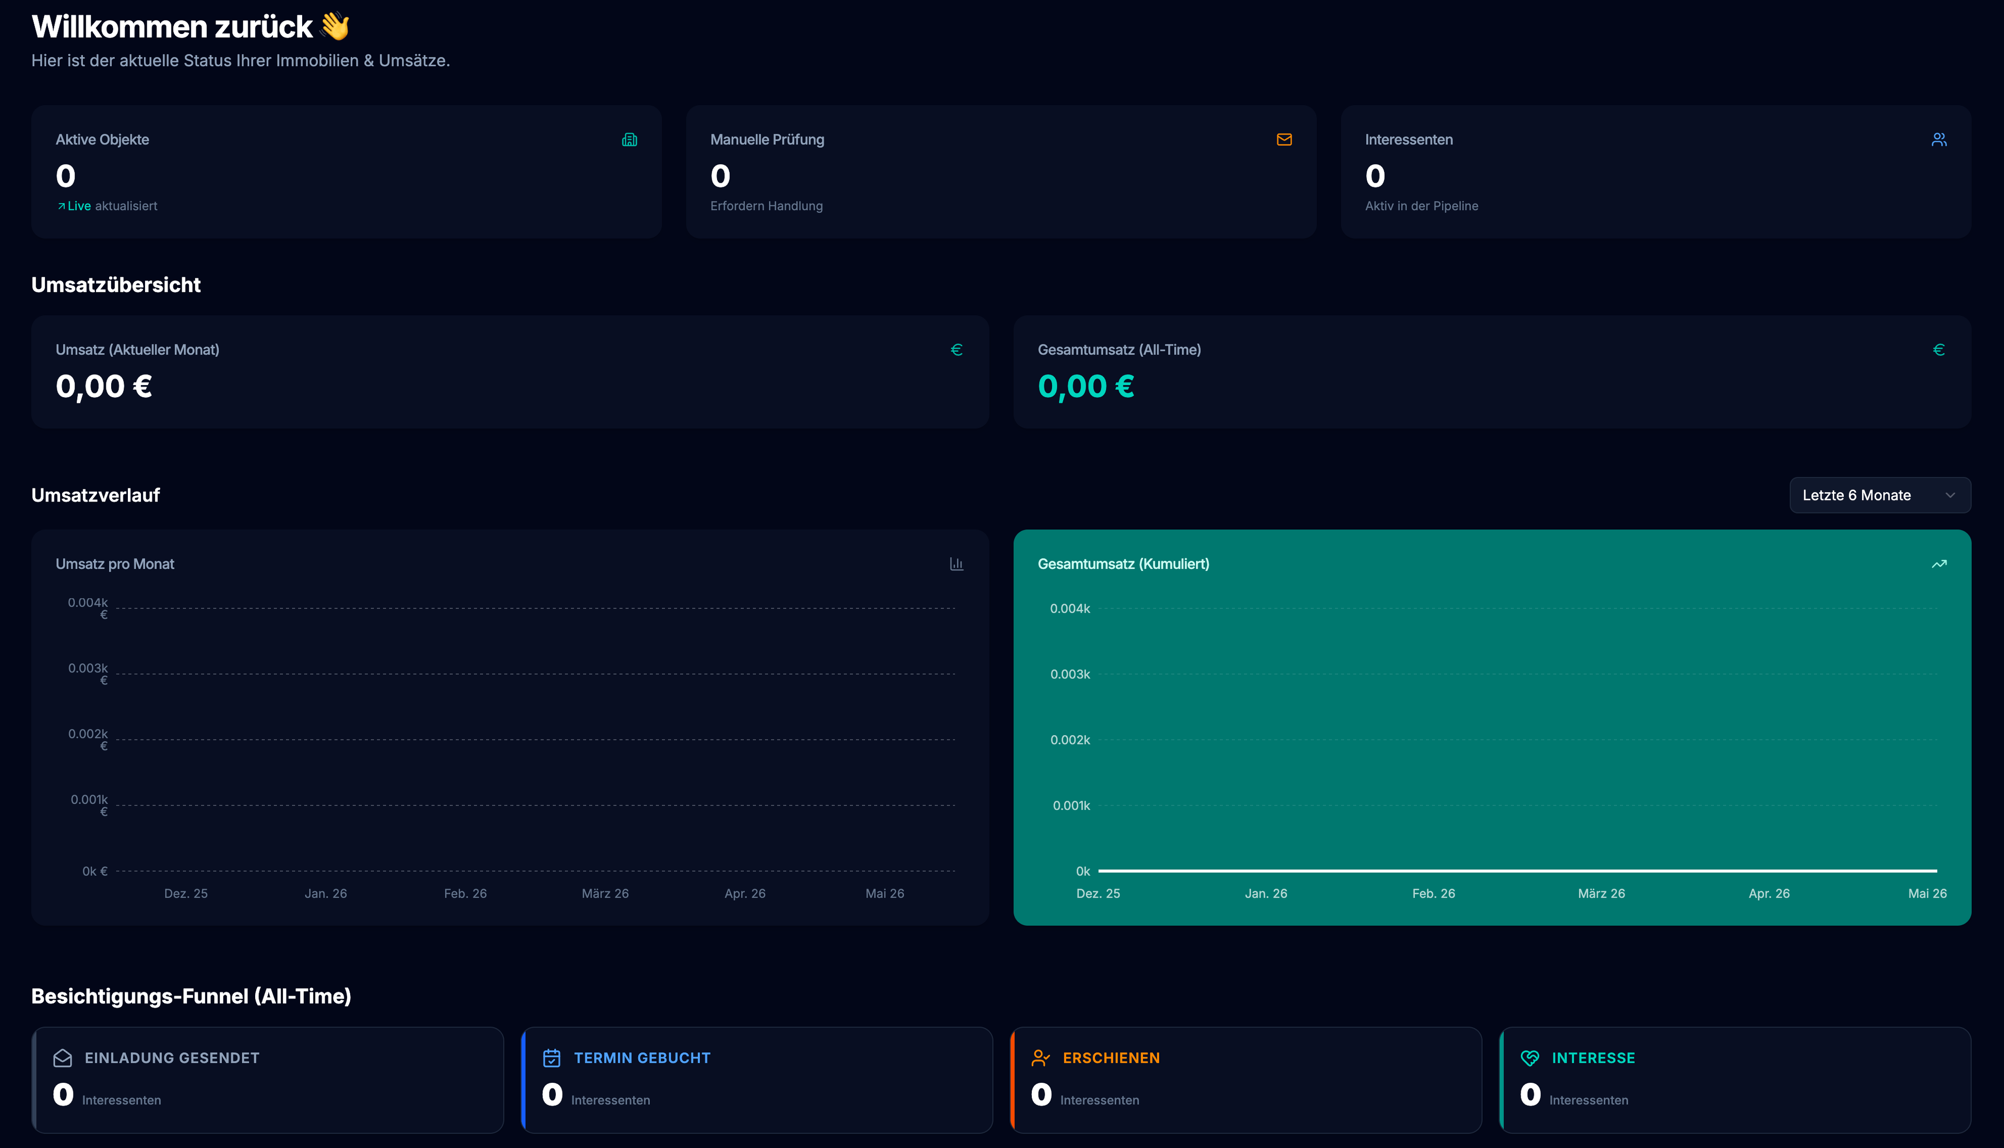Open the Interessenten pipeline card
This screenshot has height=1148, width=2004.
1655,172
